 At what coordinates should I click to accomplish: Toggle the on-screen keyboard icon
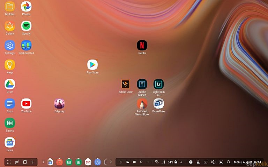click(206, 162)
